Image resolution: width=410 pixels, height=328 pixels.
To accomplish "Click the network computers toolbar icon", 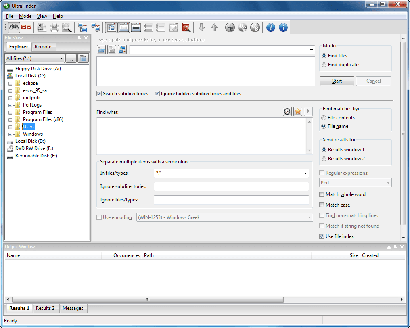I will pos(95,27).
